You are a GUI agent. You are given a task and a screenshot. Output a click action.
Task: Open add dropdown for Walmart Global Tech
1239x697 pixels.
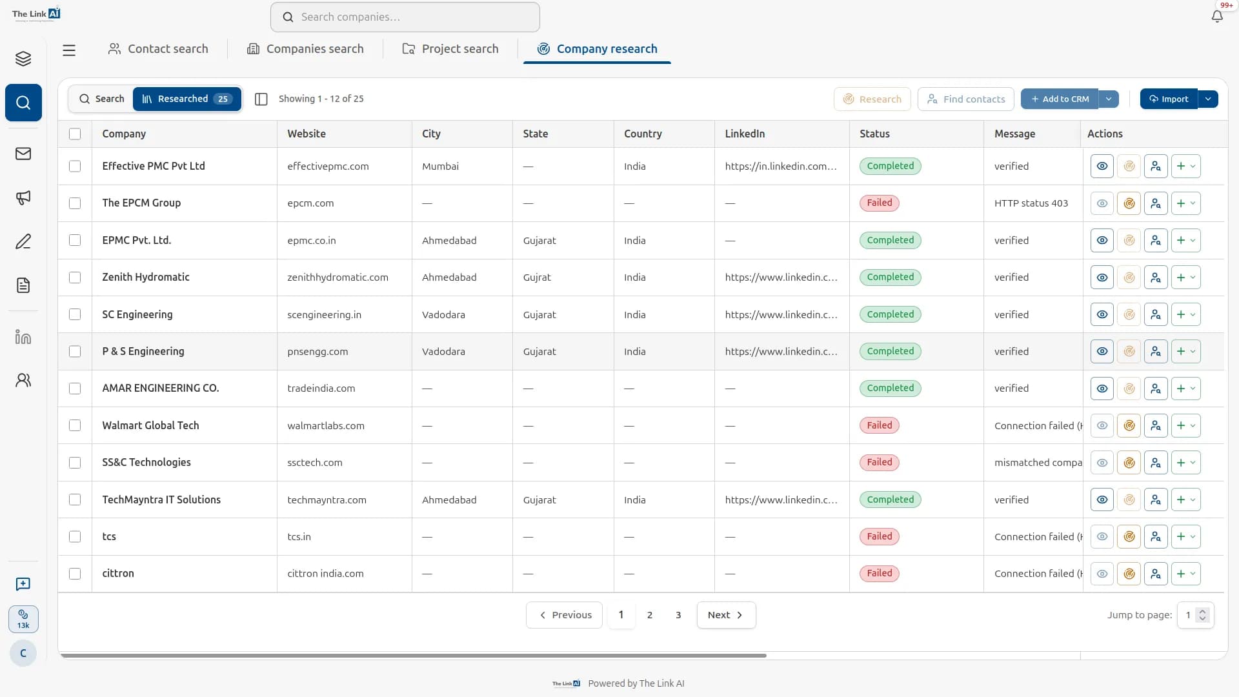1186,426
